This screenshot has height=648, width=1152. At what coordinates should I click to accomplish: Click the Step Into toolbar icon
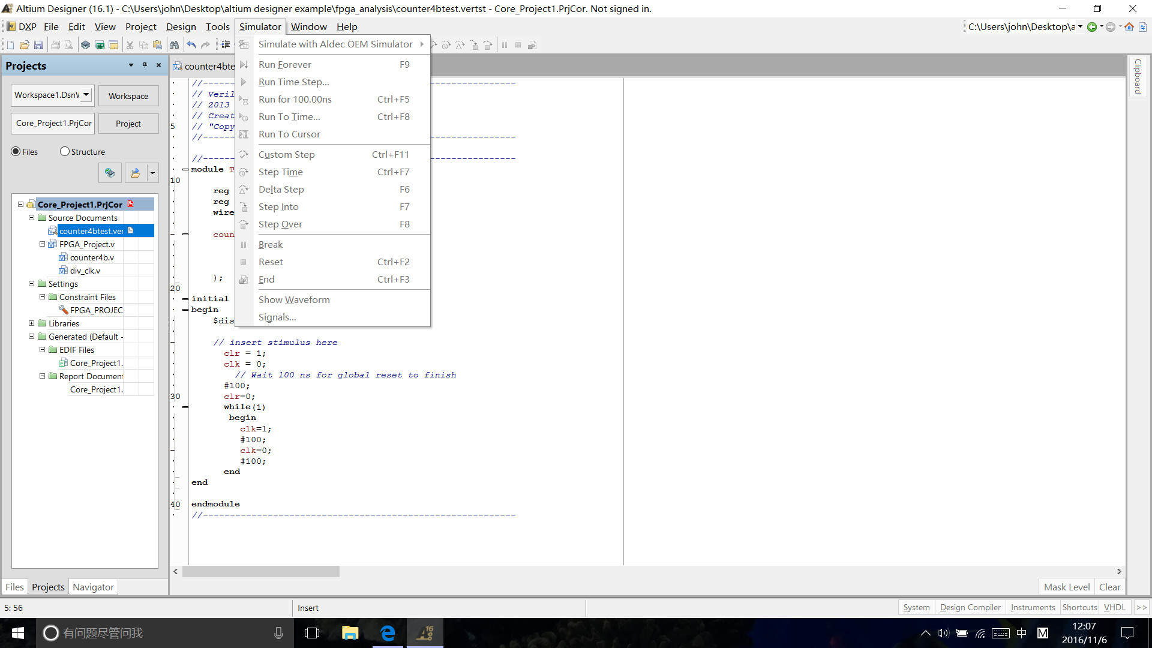[x=474, y=45]
